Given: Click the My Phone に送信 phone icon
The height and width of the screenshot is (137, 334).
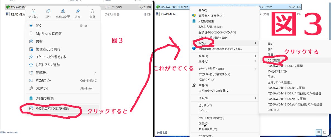Looking at the screenshot, I should [31, 33].
